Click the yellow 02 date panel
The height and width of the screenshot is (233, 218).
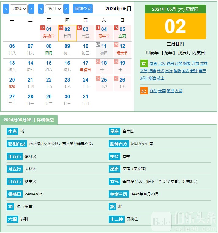coord(175,26)
